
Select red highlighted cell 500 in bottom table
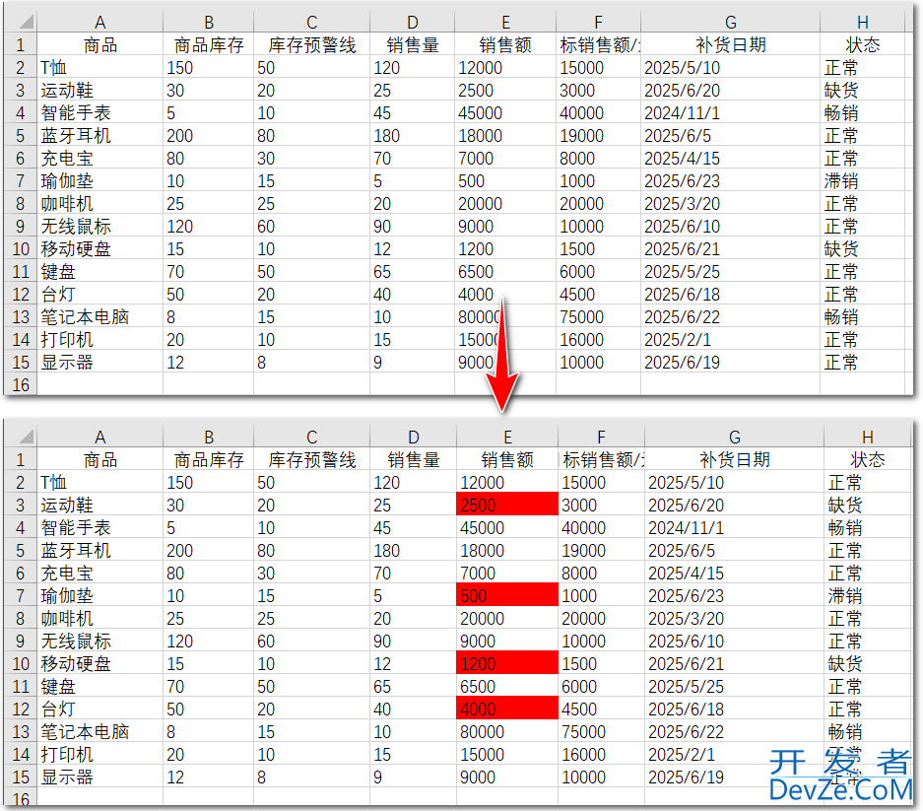[506, 596]
